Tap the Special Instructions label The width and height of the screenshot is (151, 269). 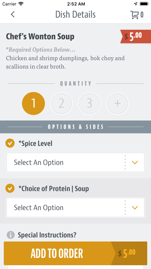[47, 235]
